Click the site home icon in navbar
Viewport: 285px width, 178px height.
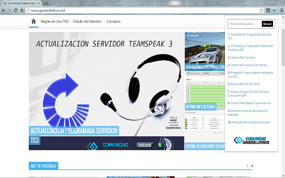coord(34,21)
